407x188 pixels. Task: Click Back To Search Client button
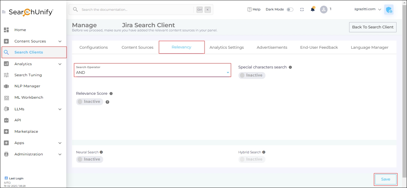(373, 27)
